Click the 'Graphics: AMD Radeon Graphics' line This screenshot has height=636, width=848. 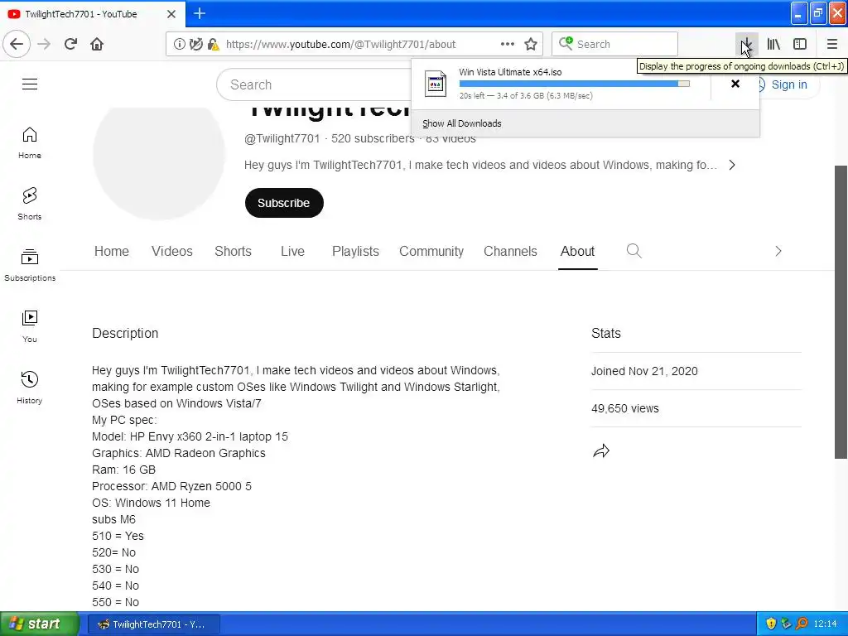click(179, 453)
